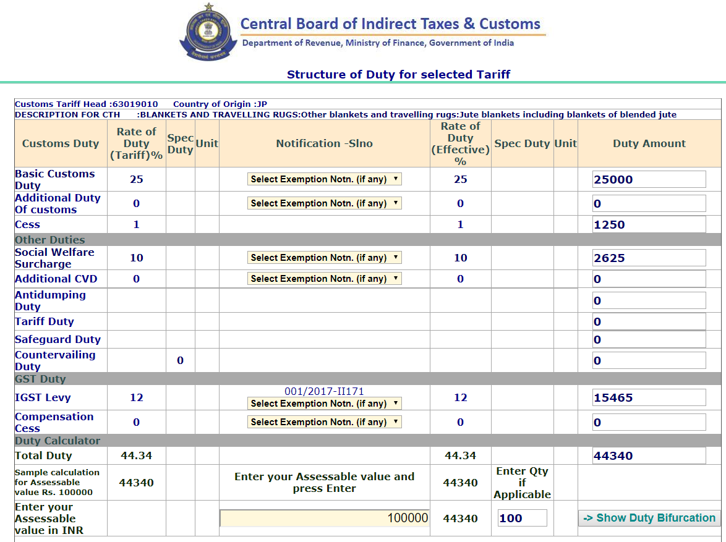Screen dimensions: 726x542
Task: Click Cess duty amount field 1250
Action: pyautogui.click(x=649, y=224)
